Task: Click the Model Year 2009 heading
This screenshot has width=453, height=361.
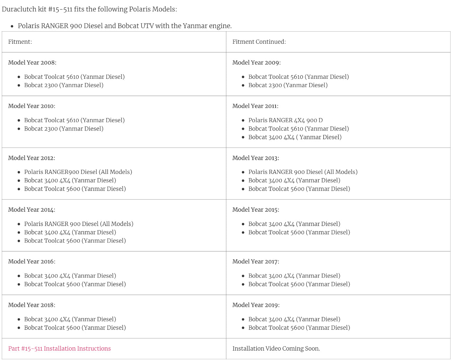Action: coord(257,62)
